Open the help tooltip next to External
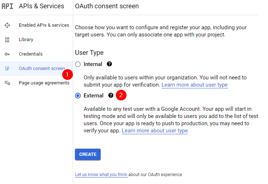 click(x=111, y=96)
